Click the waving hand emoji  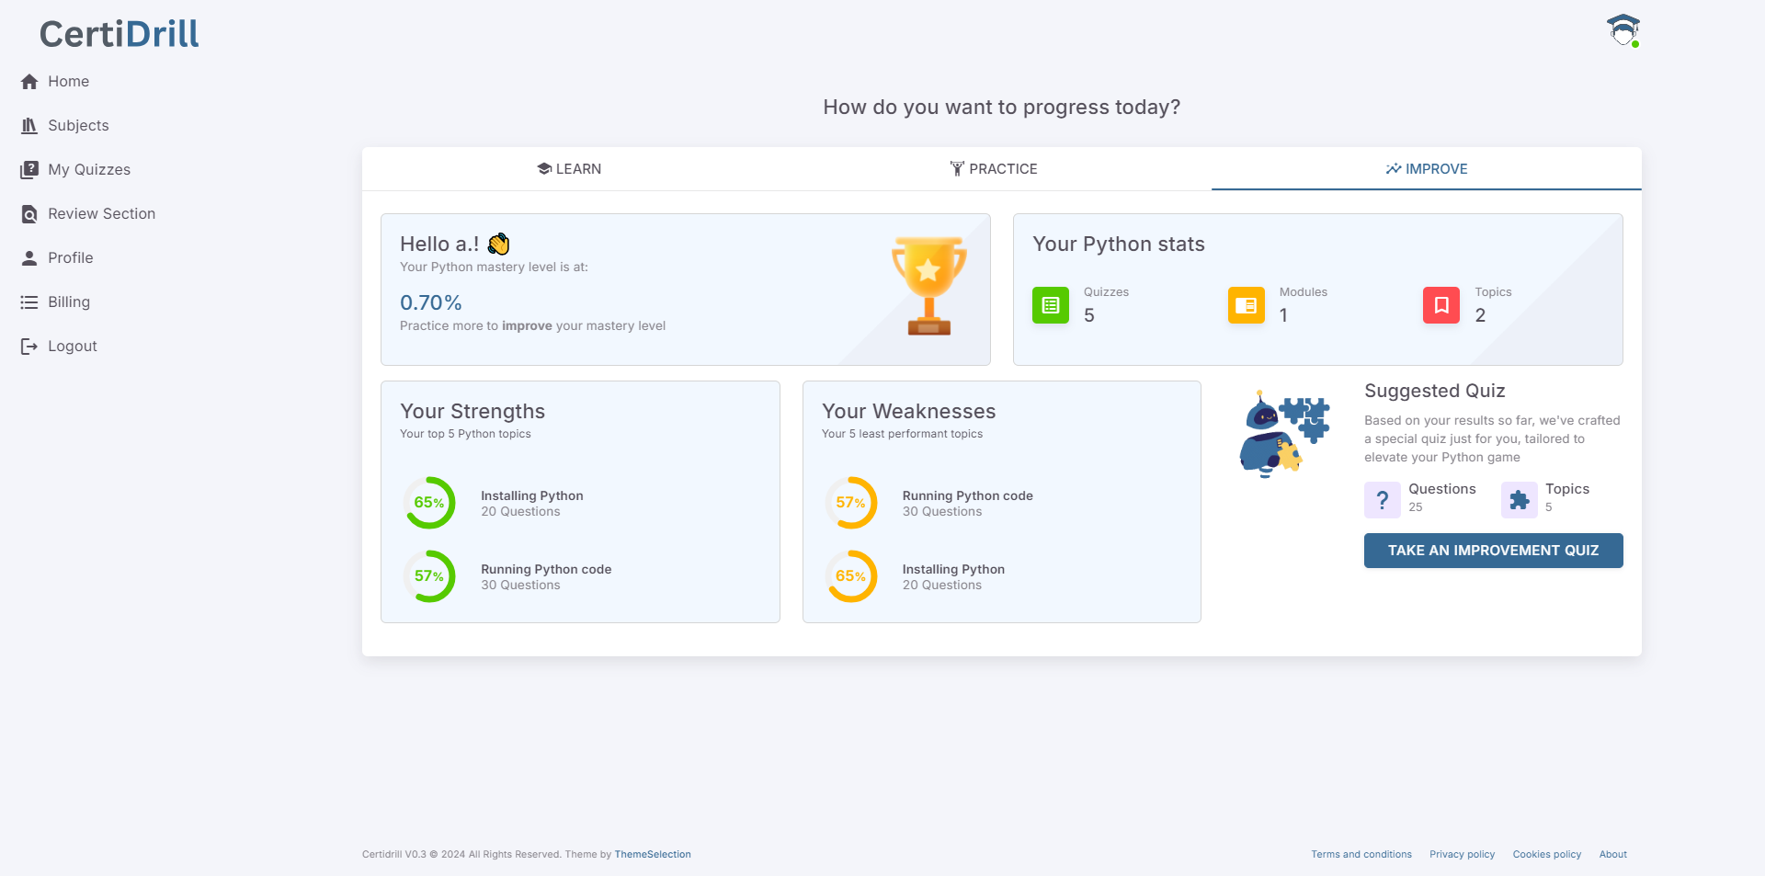(x=498, y=244)
